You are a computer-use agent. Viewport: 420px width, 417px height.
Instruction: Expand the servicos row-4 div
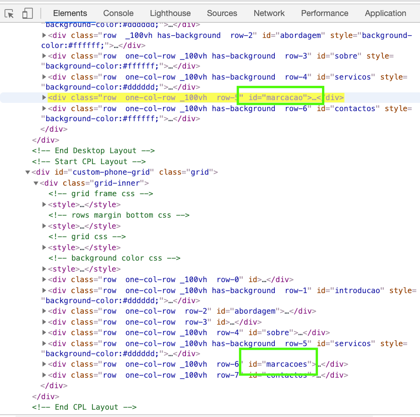44,77
